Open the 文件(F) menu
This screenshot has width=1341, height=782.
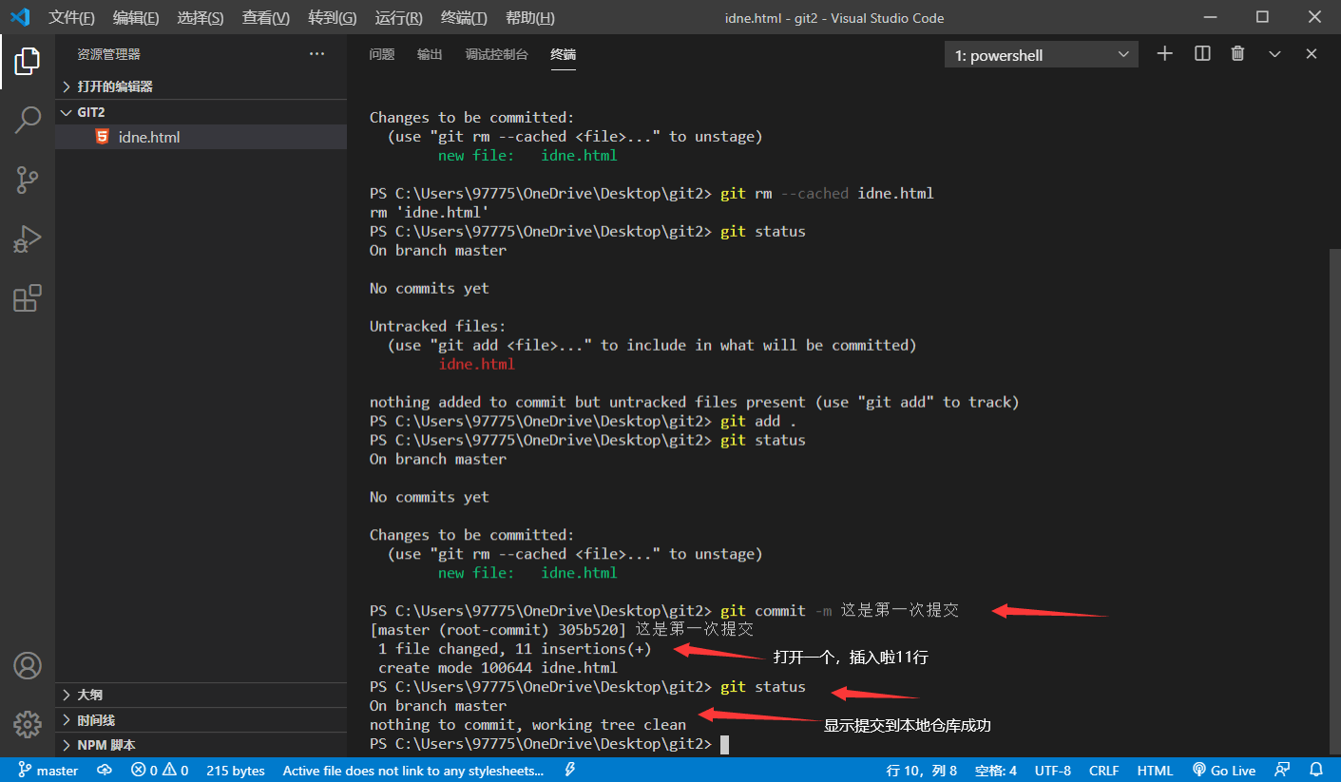coord(72,18)
